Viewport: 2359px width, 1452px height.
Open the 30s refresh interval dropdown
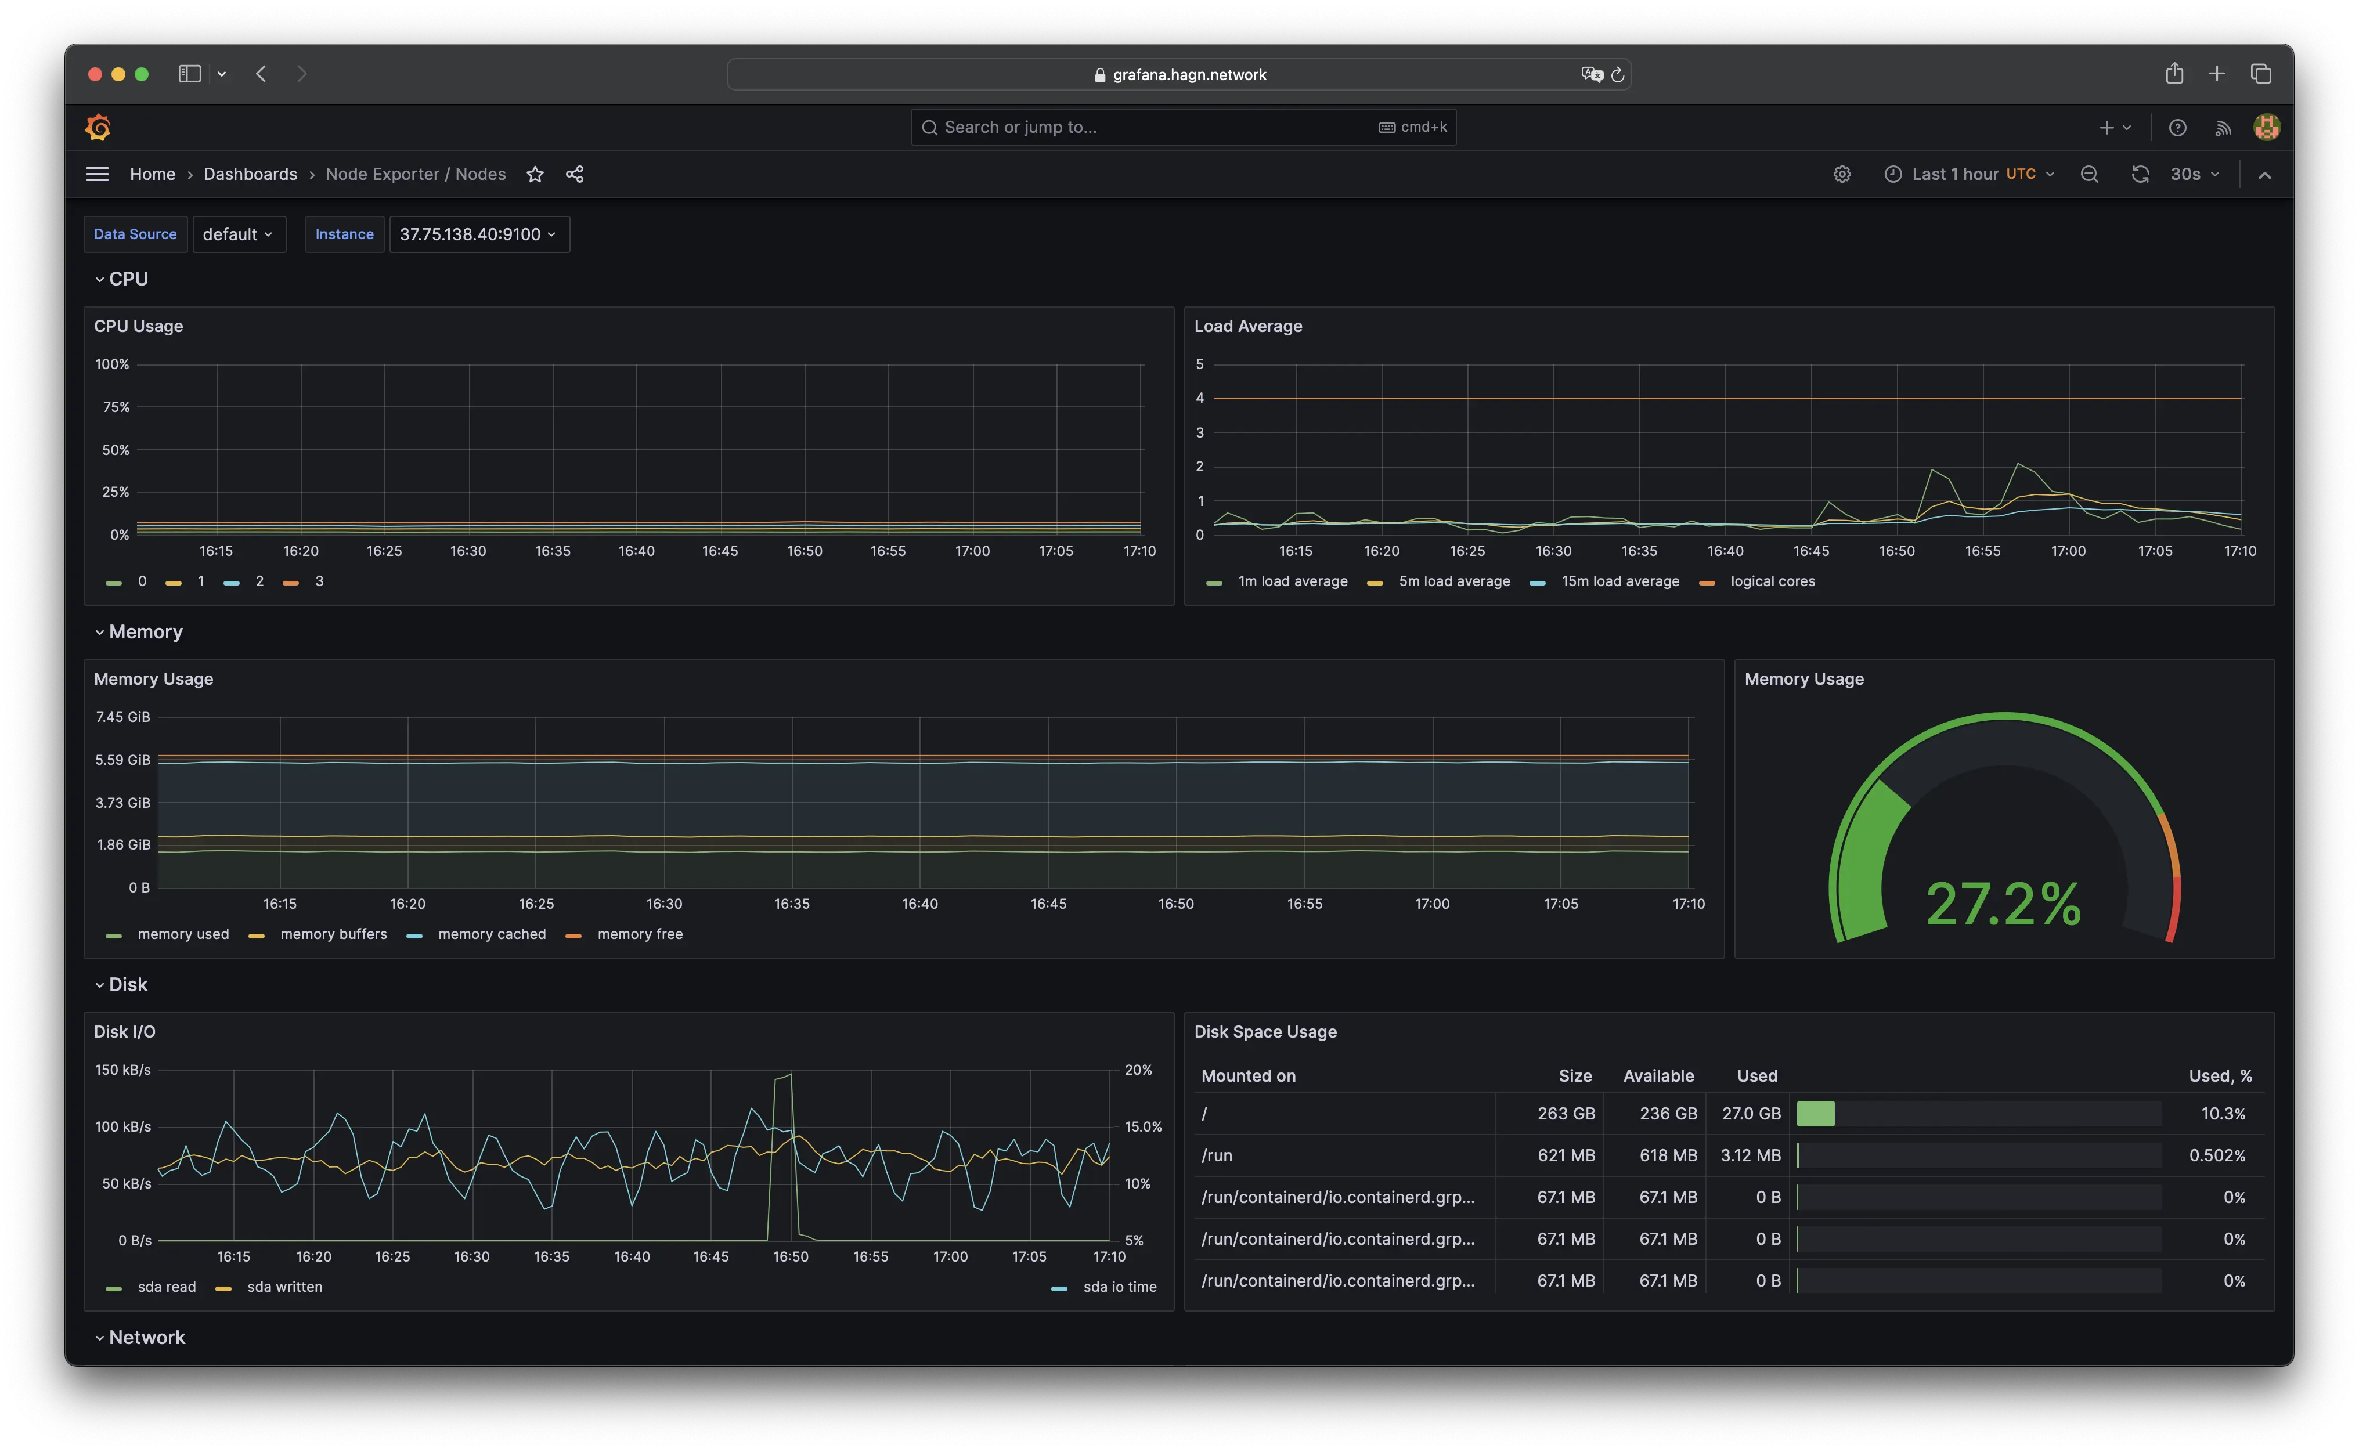click(x=2195, y=174)
